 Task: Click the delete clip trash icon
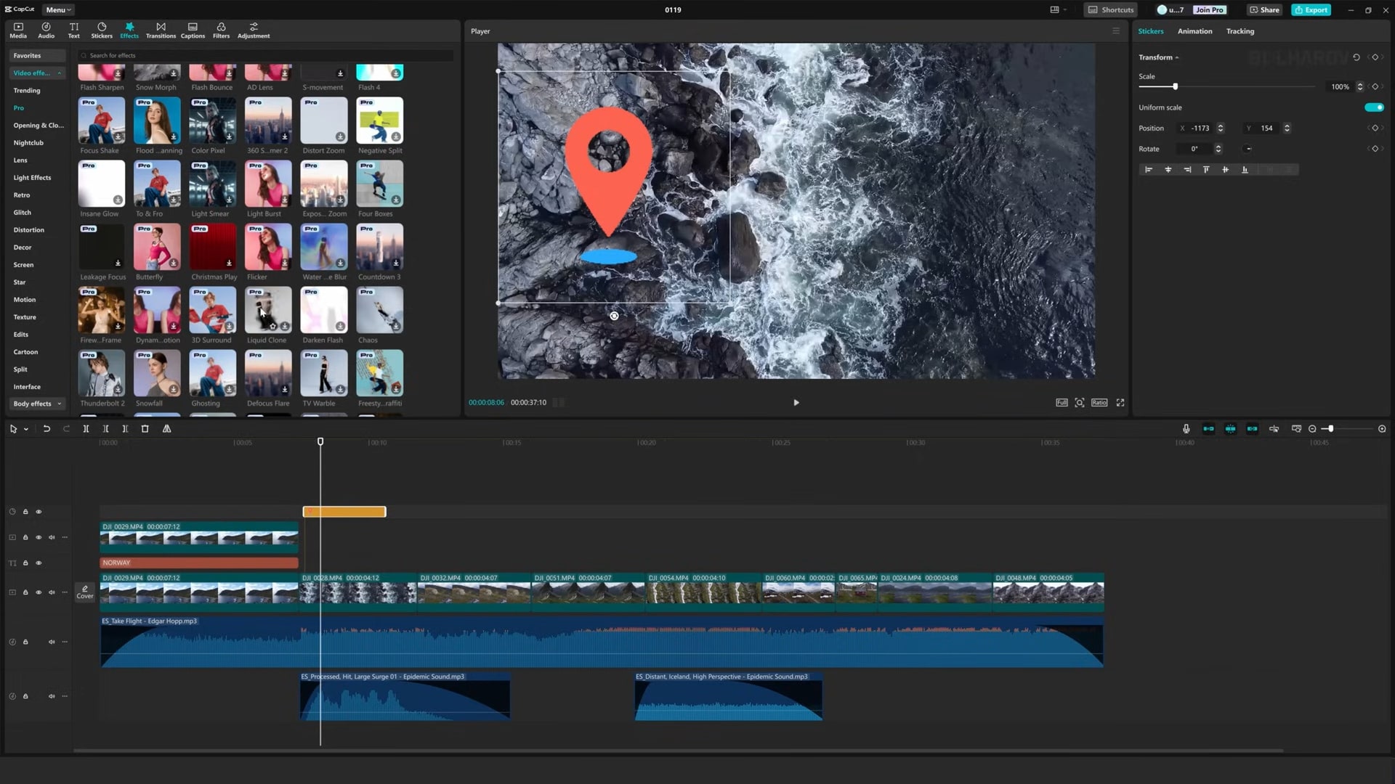pyautogui.click(x=145, y=429)
